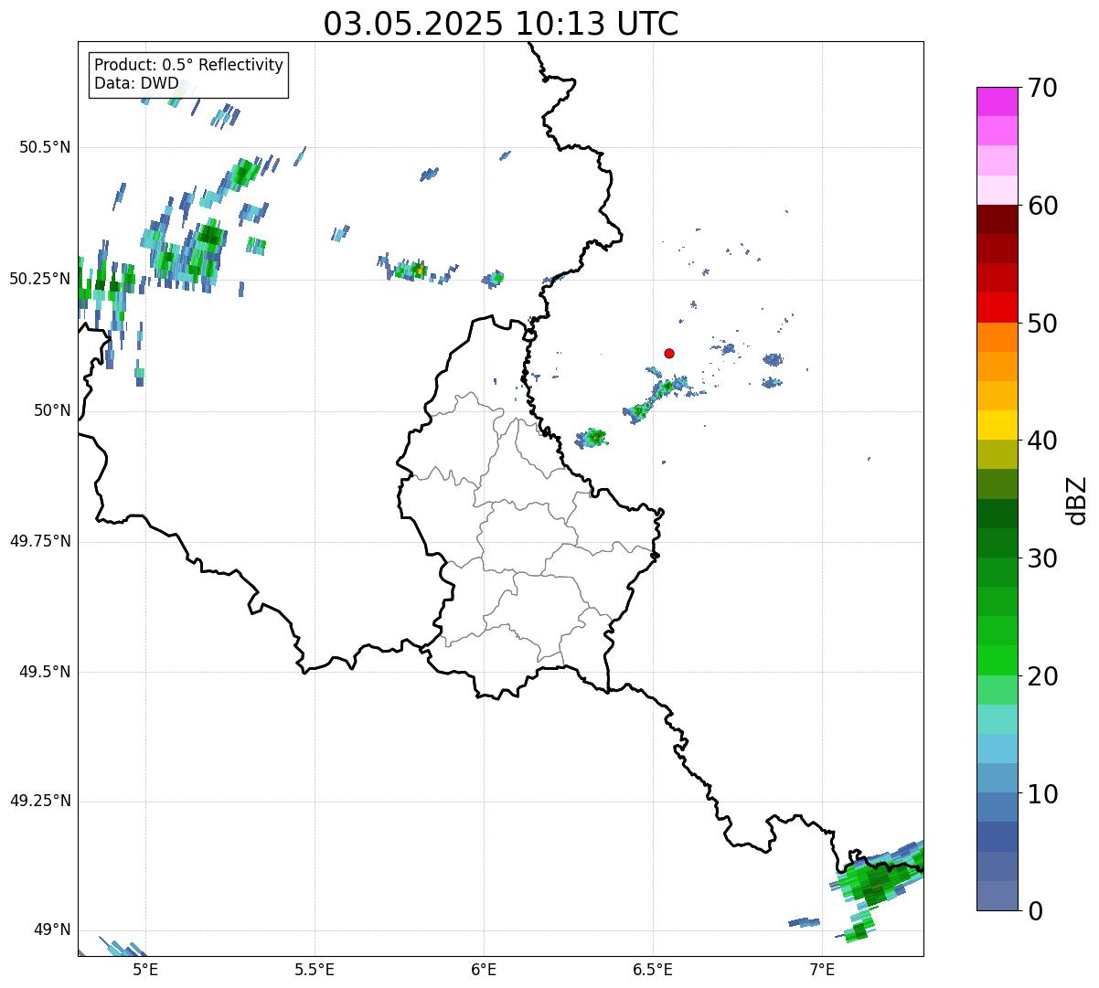Click the yellow colorbar segment at 40

(997, 425)
